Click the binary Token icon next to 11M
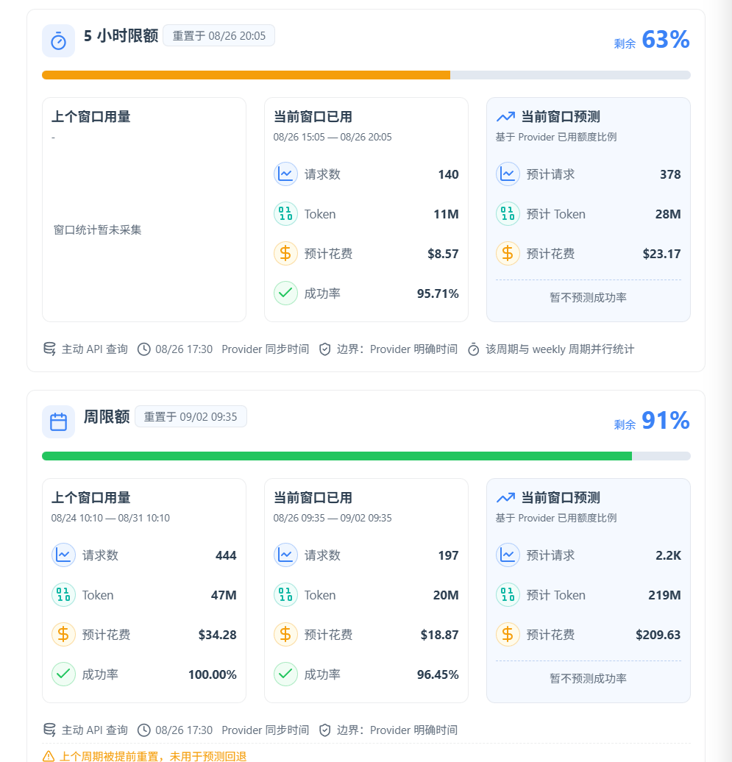Viewport: 732px width, 762px height. tap(285, 214)
